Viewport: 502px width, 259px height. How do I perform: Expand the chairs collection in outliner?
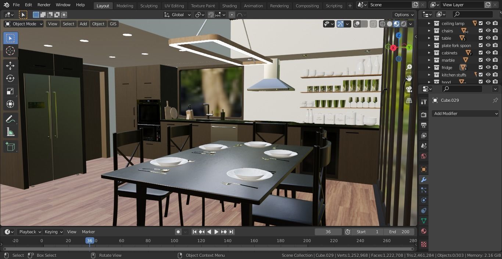429,30
